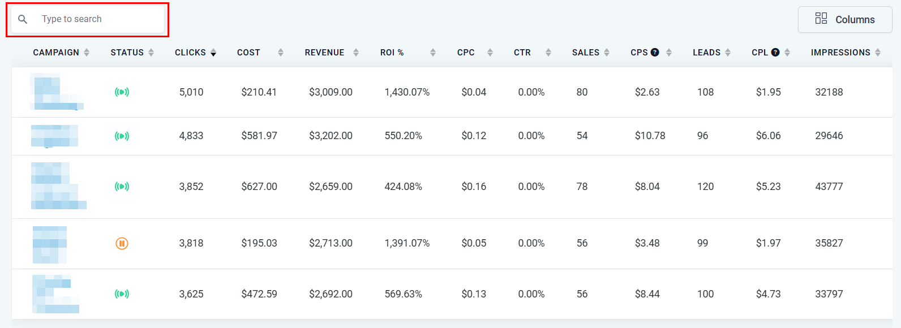901x328 pixels.
Task: Sort table by Revenue column
Action: click(x=324, y=53)
